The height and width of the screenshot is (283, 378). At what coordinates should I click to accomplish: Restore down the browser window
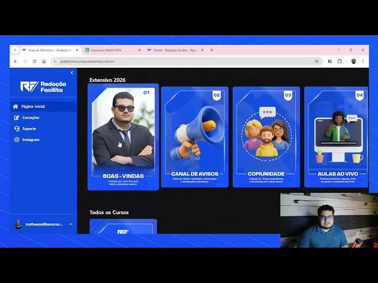coord(351,50)
